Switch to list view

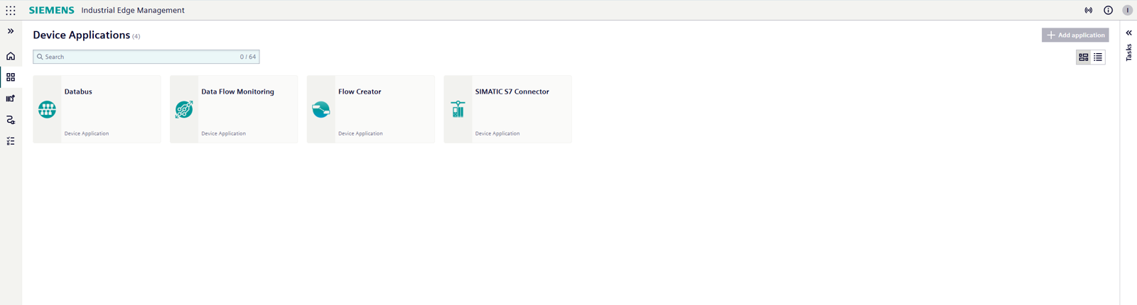click(1098, 57)
